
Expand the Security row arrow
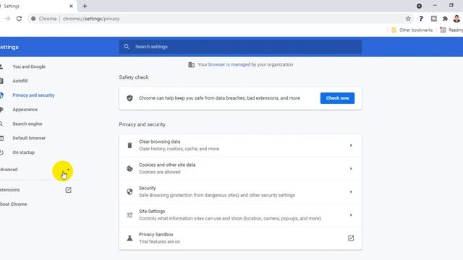351,192
